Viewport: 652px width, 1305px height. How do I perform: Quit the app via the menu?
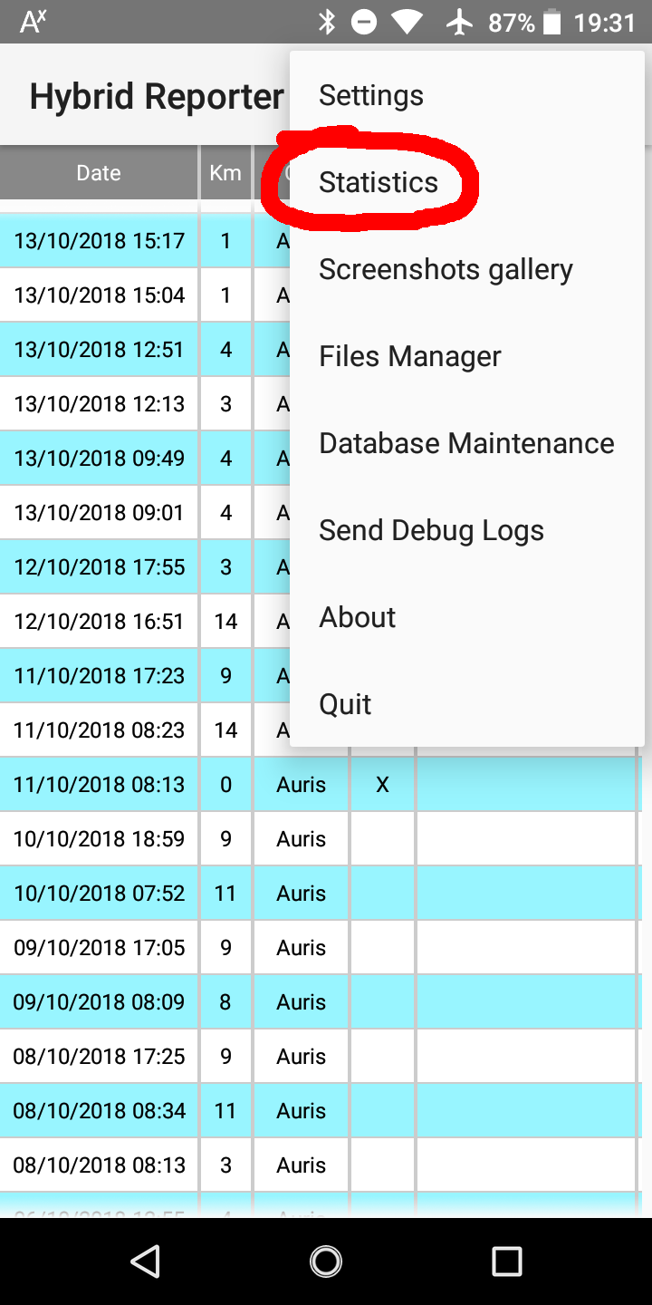point(344,703)
